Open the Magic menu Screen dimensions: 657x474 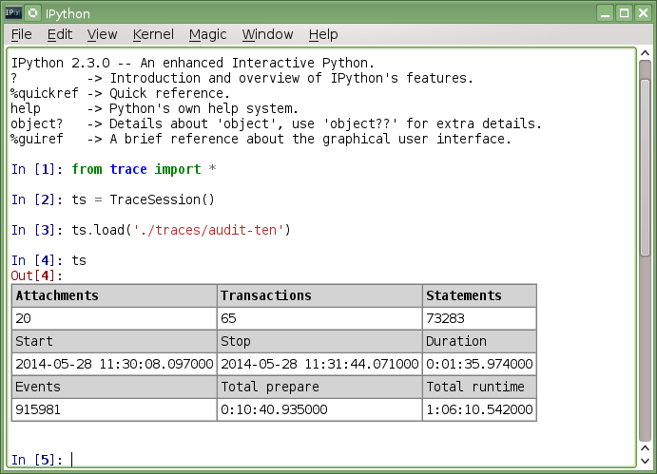[x=207, y=34]
